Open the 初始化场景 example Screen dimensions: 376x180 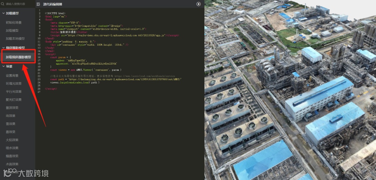click(14, 23)
